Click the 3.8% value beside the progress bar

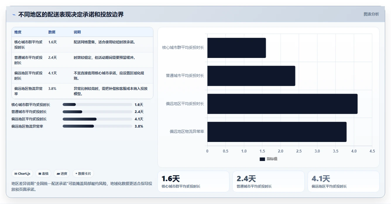click(x=139, y=126)
